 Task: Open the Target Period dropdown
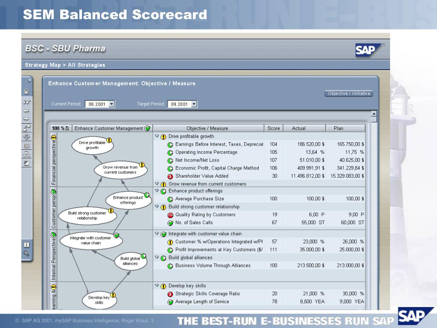click(x=194, y=104)
